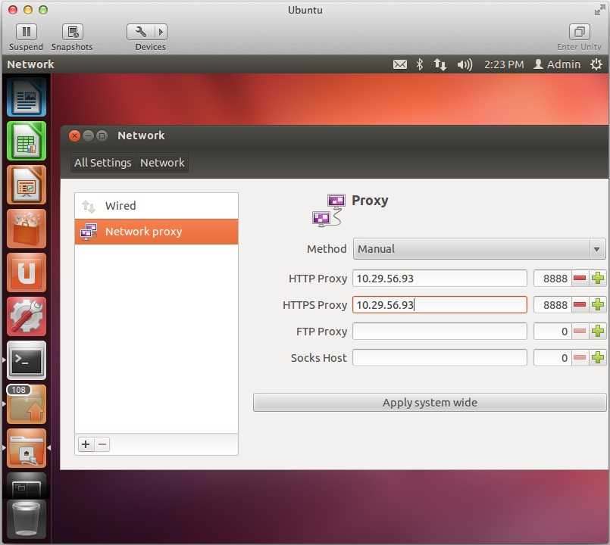Open the Files home folder launcher
The image size is (610, 545).
coord(27,448)
